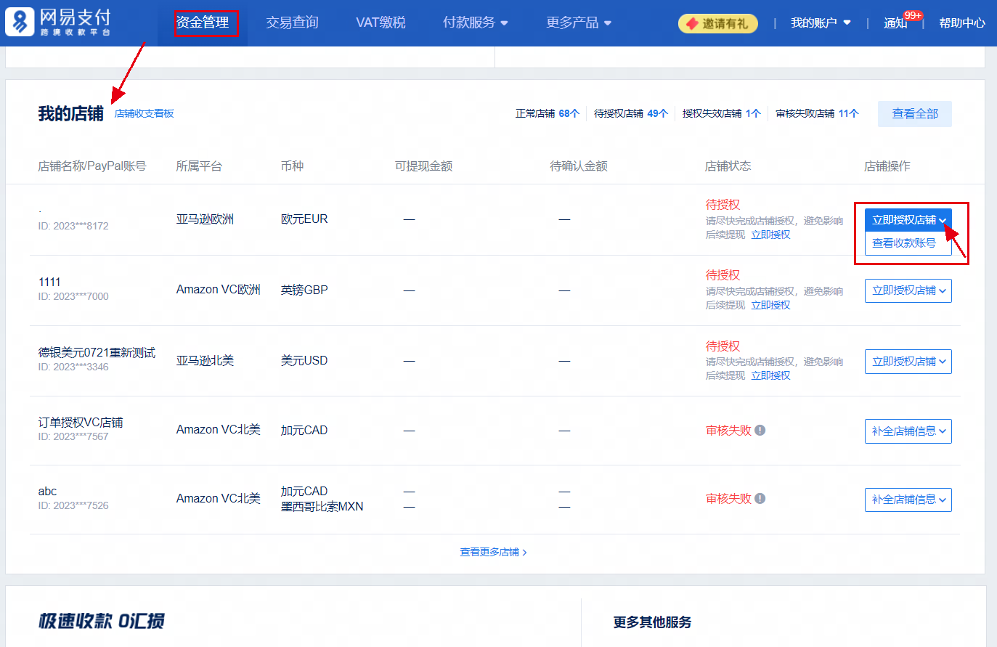Viewport: 997px width, 647px height.
Task: Click 墨西哥比索MXN currency text
Action: pyautogui.click(x=322, y=507)
